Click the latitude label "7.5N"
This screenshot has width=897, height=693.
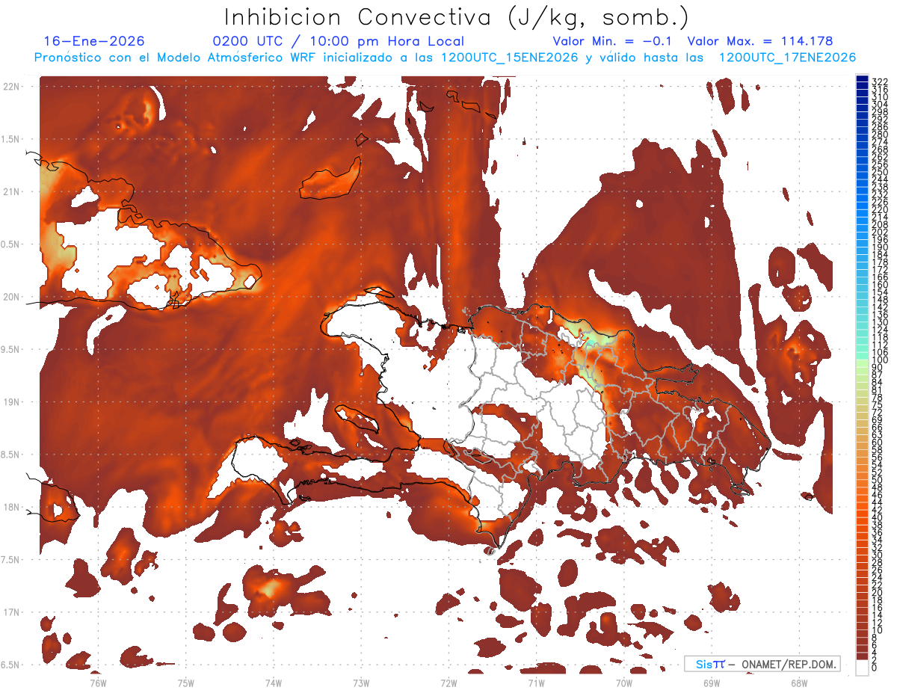coord(11,560)
